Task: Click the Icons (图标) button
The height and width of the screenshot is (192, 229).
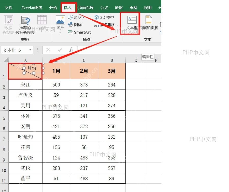Action: (x=75, y=25)
